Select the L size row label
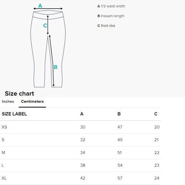This screenshot has height=185, width=185. pyautogui.click(x=3, y=165)
